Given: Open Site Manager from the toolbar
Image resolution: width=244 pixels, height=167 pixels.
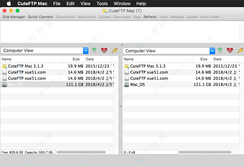Looking at the screenshot, I should click(x=14, y=17).
